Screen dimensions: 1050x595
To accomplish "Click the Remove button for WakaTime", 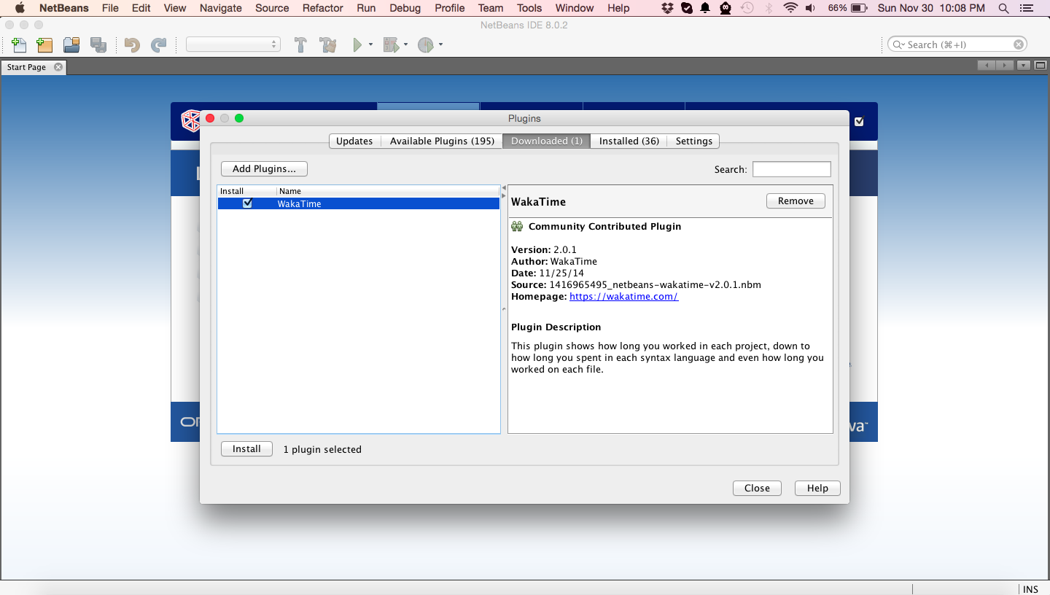I will (x=796, y=201).
